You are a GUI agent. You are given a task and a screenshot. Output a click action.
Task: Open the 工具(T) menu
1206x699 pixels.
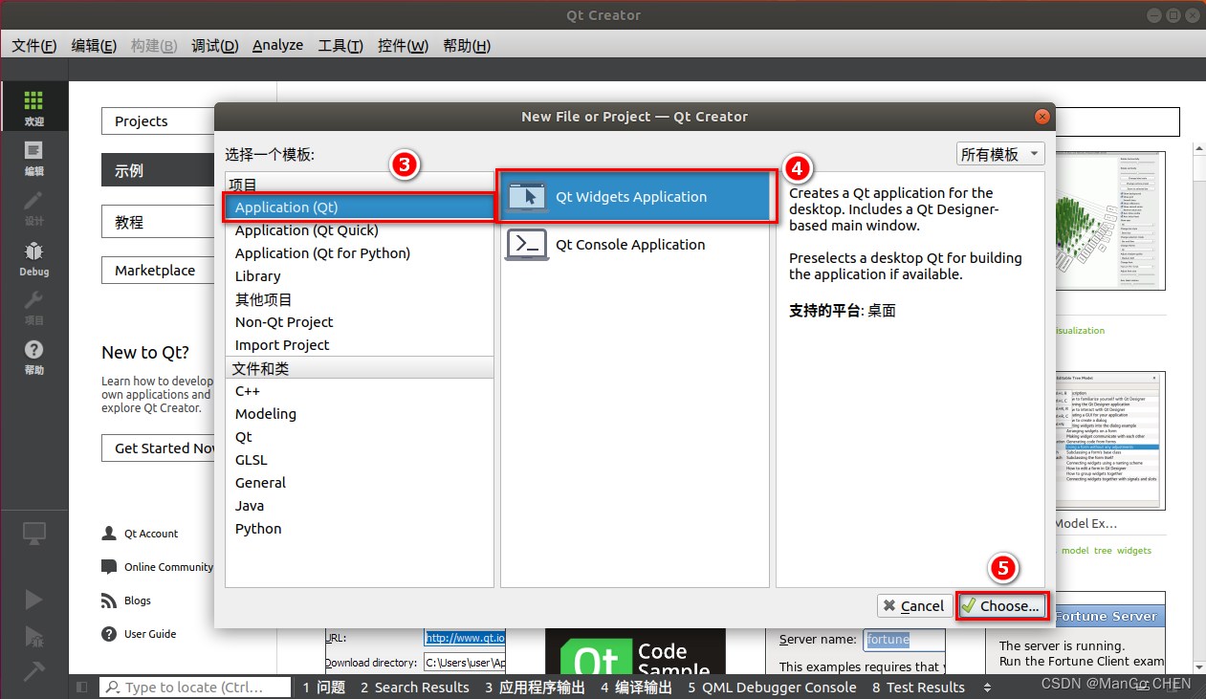[x=340, y=45]
